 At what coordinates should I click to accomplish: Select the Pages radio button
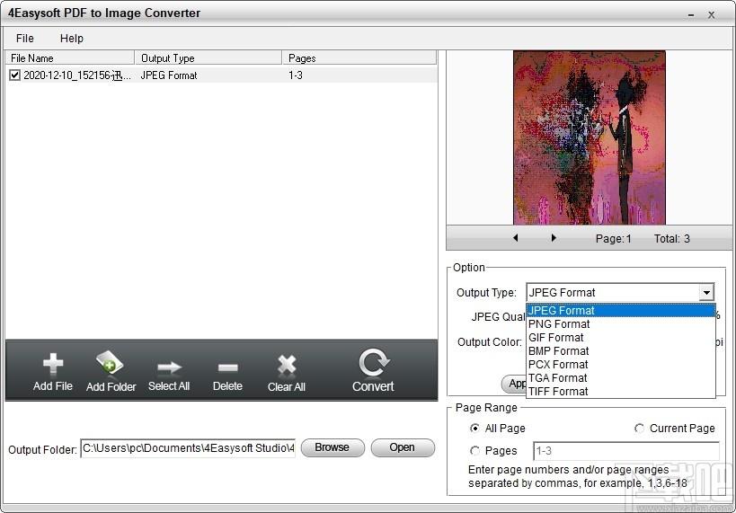coord(474,451)
